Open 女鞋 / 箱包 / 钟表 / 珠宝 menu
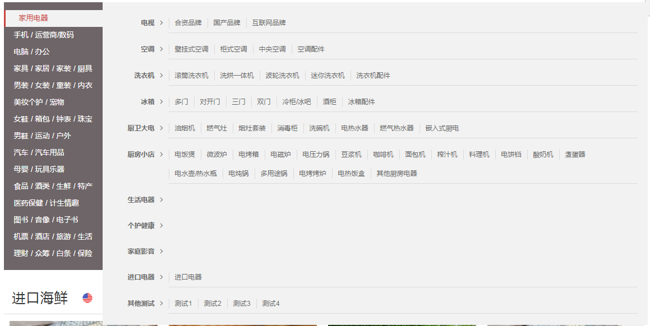This screenshot has width=650, height=326. (x=53, y=119)
